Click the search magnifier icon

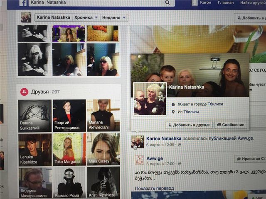coord(167,2)
